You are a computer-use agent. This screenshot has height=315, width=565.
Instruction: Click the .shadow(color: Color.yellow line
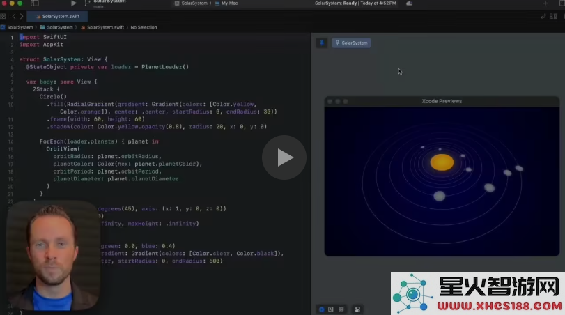pos(157,127)
